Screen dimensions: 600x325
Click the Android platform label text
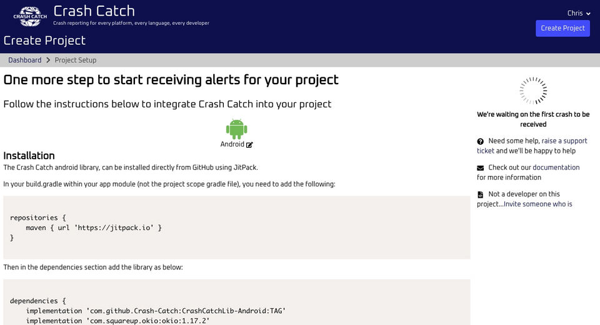232,144
